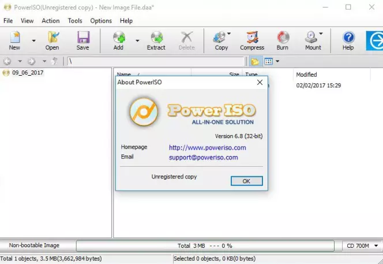Click the view mode list icon
This screenshot has width=383, height=264.
[268, 61]
